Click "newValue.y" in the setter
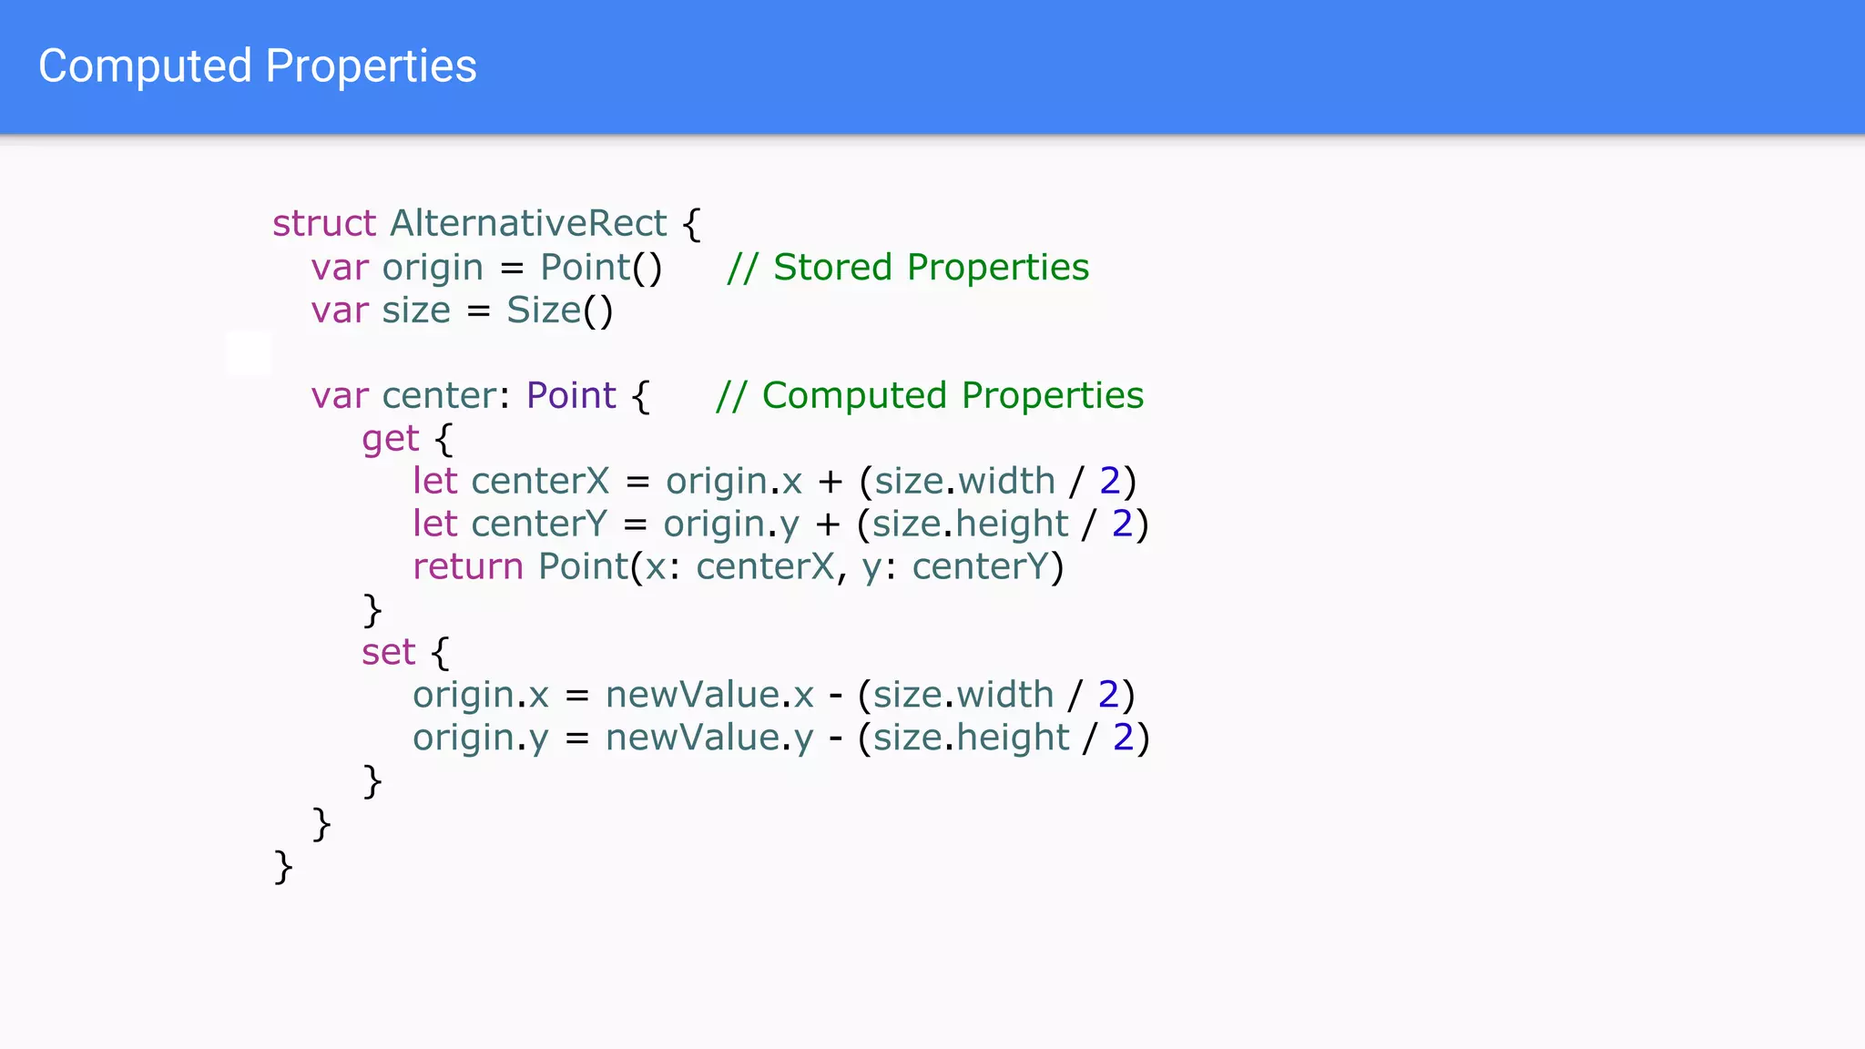 (x=709, y=738)
